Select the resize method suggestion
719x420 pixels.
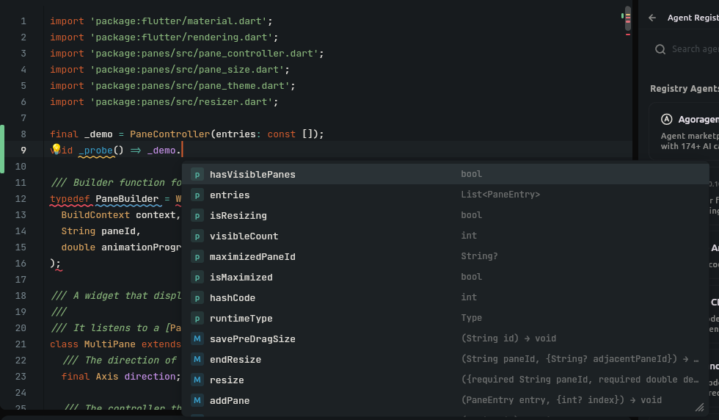(x=445, y=380)
